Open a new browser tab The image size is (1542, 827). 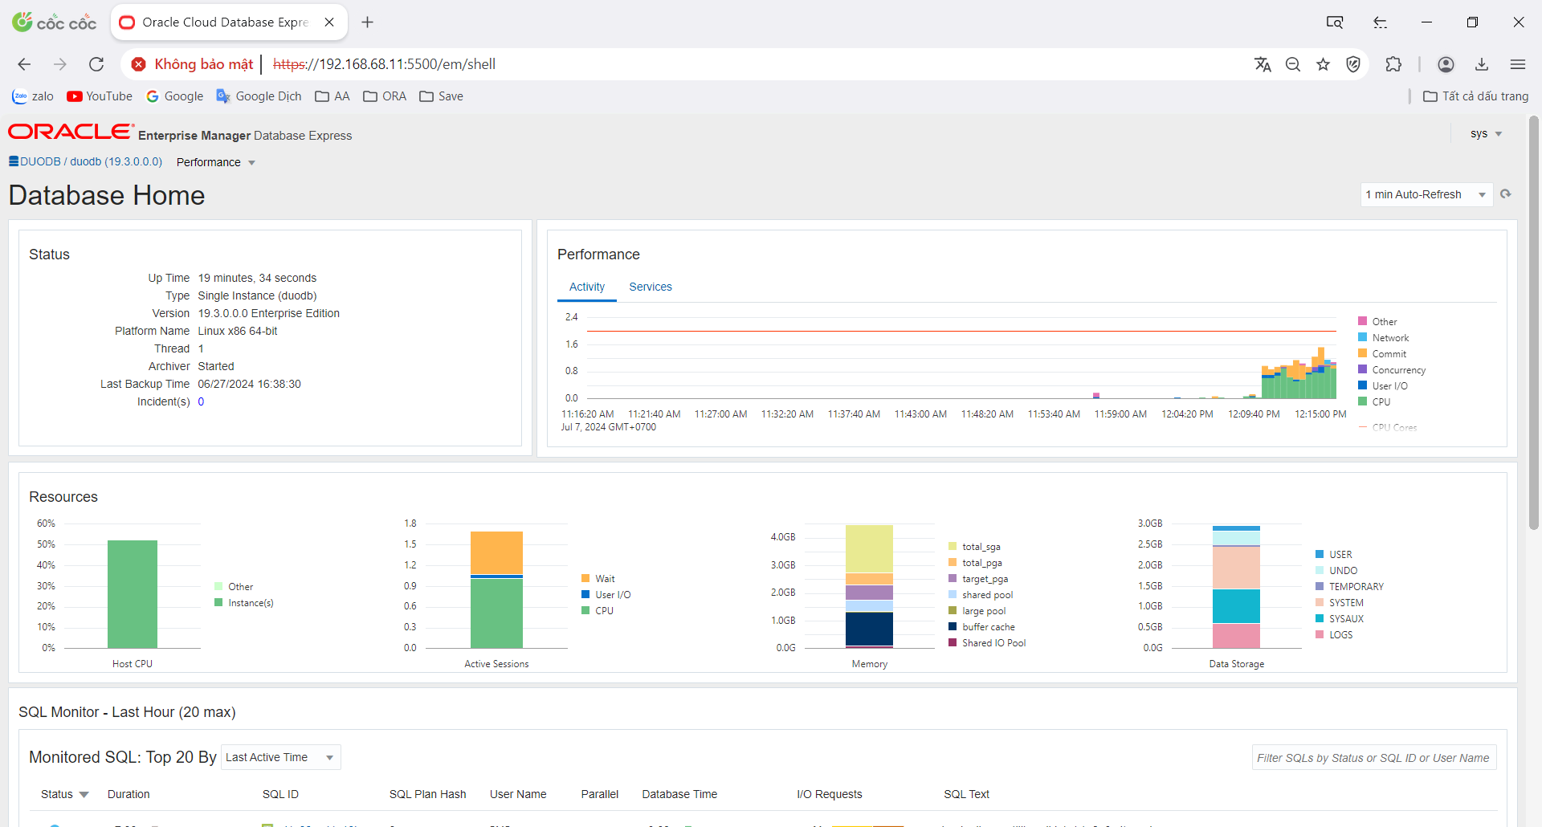(x=368, y=22)
